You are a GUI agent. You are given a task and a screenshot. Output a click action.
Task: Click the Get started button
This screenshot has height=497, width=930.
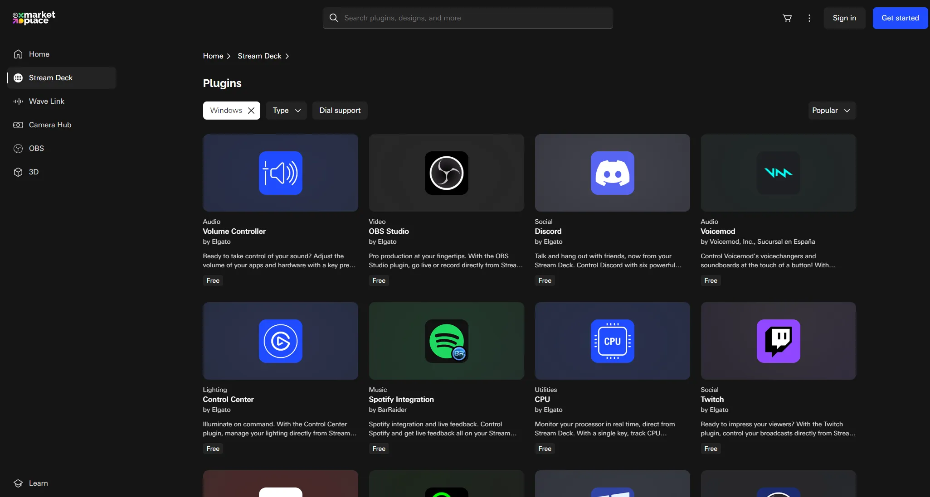[x=900, y=18]
